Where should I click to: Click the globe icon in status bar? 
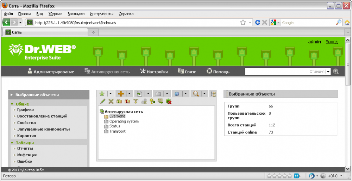click(x=323, y=176)
